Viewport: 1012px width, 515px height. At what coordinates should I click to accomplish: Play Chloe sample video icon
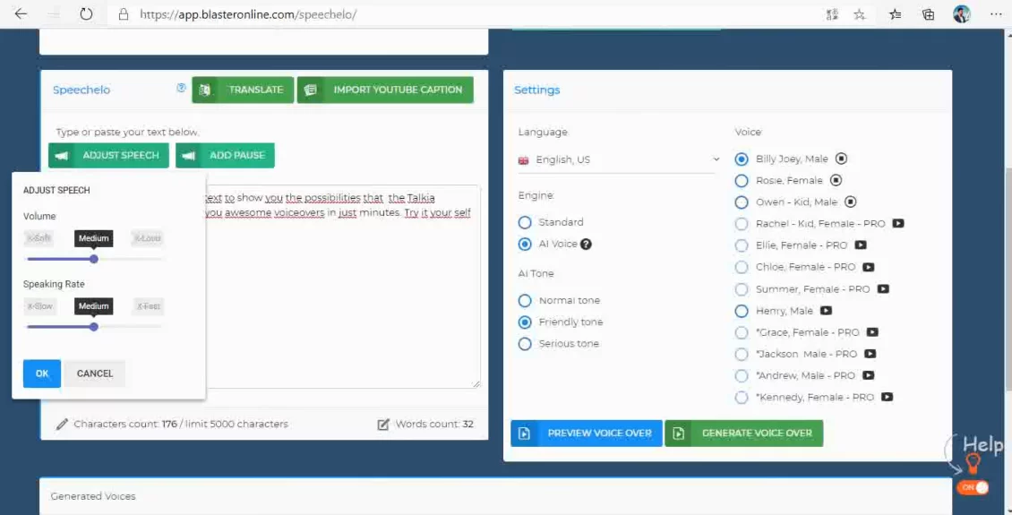click(x=868, y=267)
